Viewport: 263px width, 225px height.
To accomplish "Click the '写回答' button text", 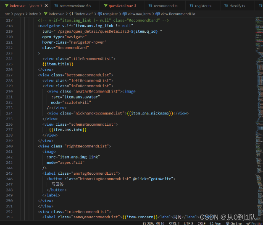I will 58,184.
